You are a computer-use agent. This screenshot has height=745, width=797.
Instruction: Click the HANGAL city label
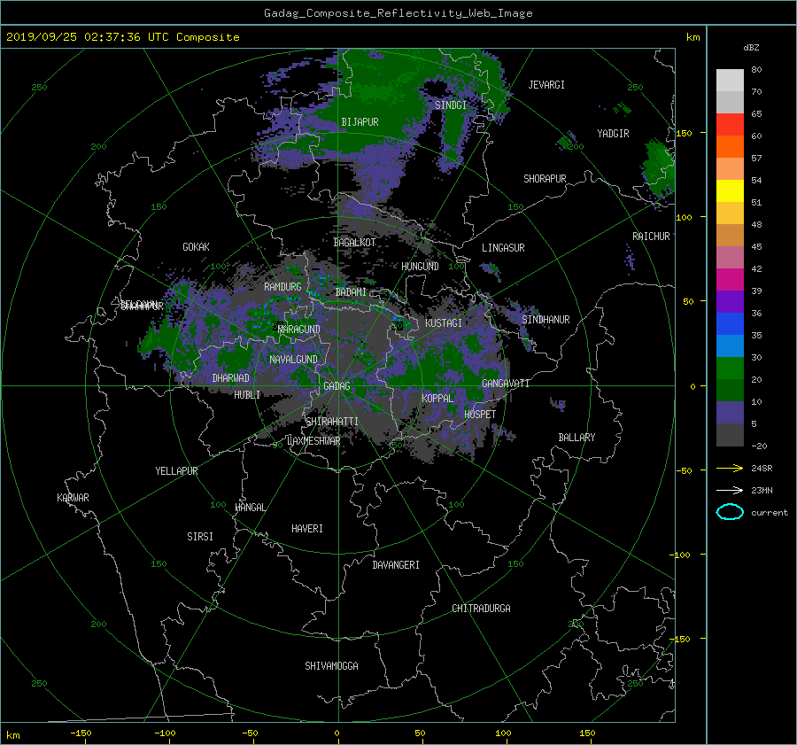pyautogui.click(x=250, y=508)
